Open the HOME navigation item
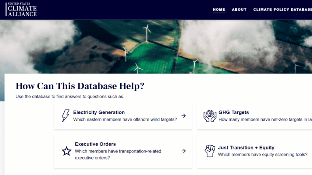Viewport: 312px width, 175px height. coord(219,9)
